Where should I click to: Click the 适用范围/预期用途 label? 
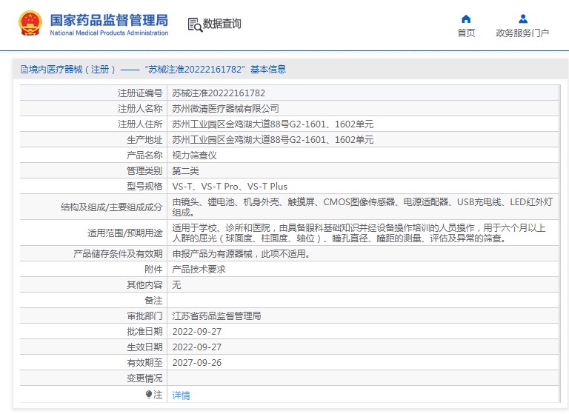click(124, 233)
